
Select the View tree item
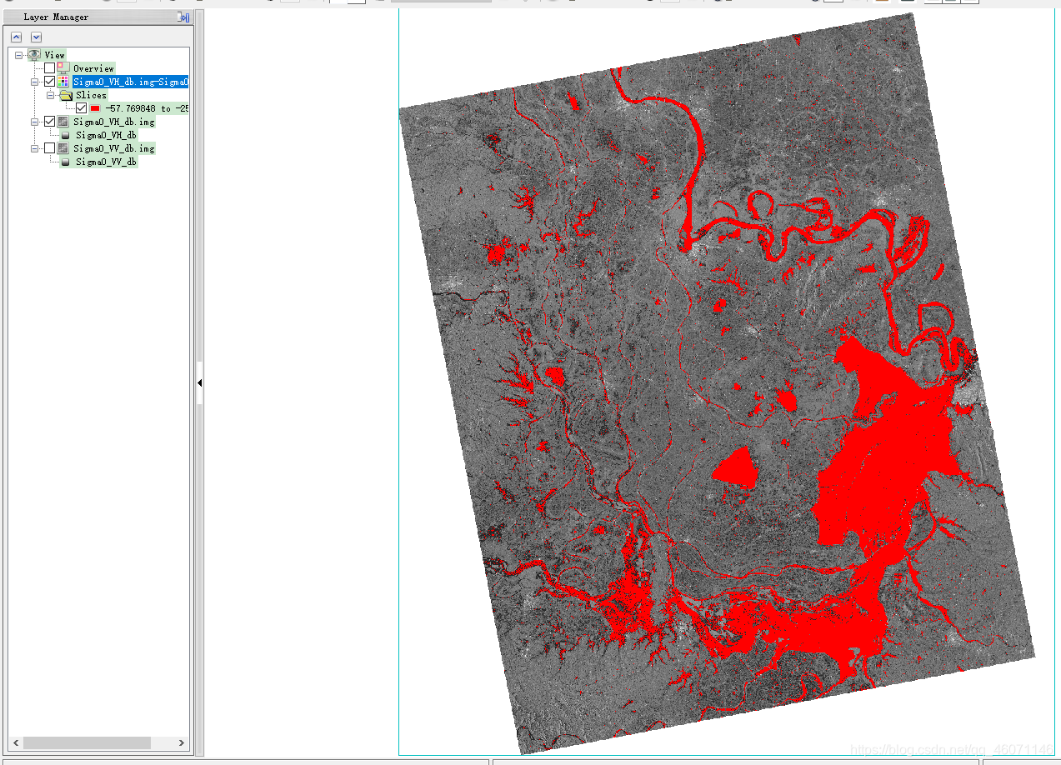pos(54,55)
